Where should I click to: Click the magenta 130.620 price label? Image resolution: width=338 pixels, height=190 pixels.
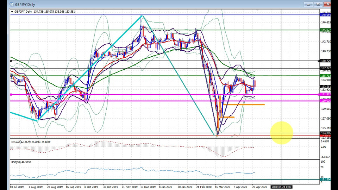(325, 101)
